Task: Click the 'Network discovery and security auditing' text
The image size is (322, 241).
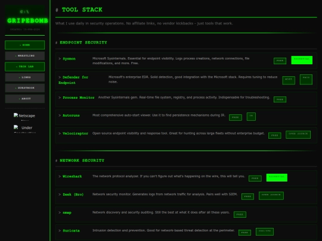Action: click(x=161, y=212)
